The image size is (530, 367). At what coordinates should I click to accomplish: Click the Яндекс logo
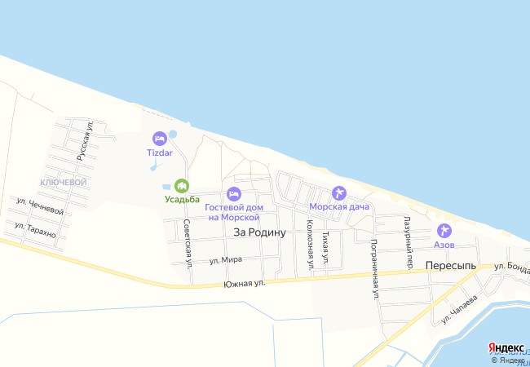pos(506,347)
